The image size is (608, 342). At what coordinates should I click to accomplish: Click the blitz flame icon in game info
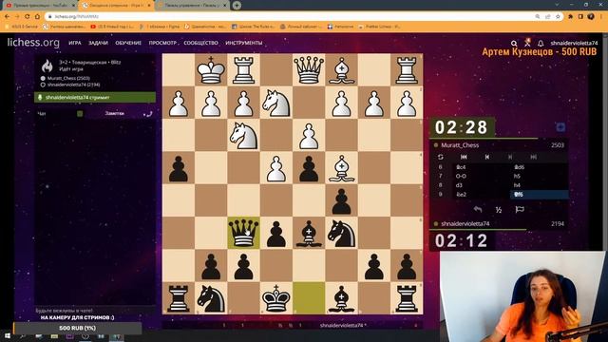tap(47, 66)
